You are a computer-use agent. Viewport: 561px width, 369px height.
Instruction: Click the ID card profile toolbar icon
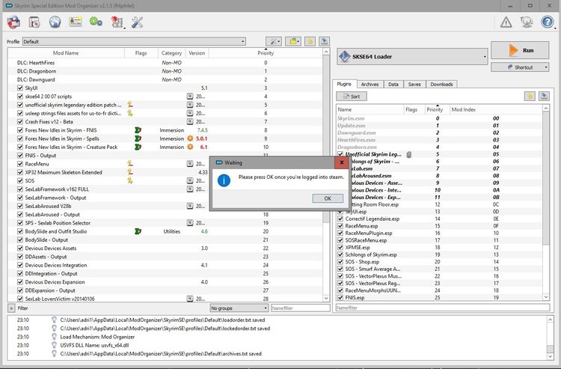pyautogui.click(x=76, y=22)
